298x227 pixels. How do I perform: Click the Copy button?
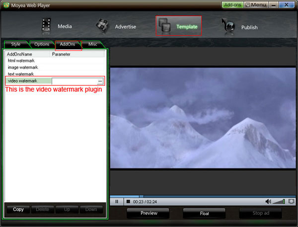[x=18, y=209]
